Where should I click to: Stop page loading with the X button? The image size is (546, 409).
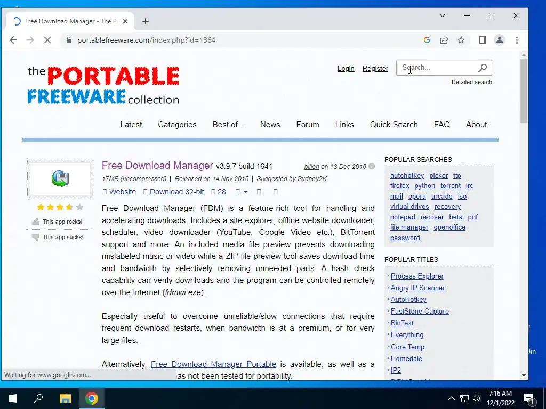[x=47, y=40]
